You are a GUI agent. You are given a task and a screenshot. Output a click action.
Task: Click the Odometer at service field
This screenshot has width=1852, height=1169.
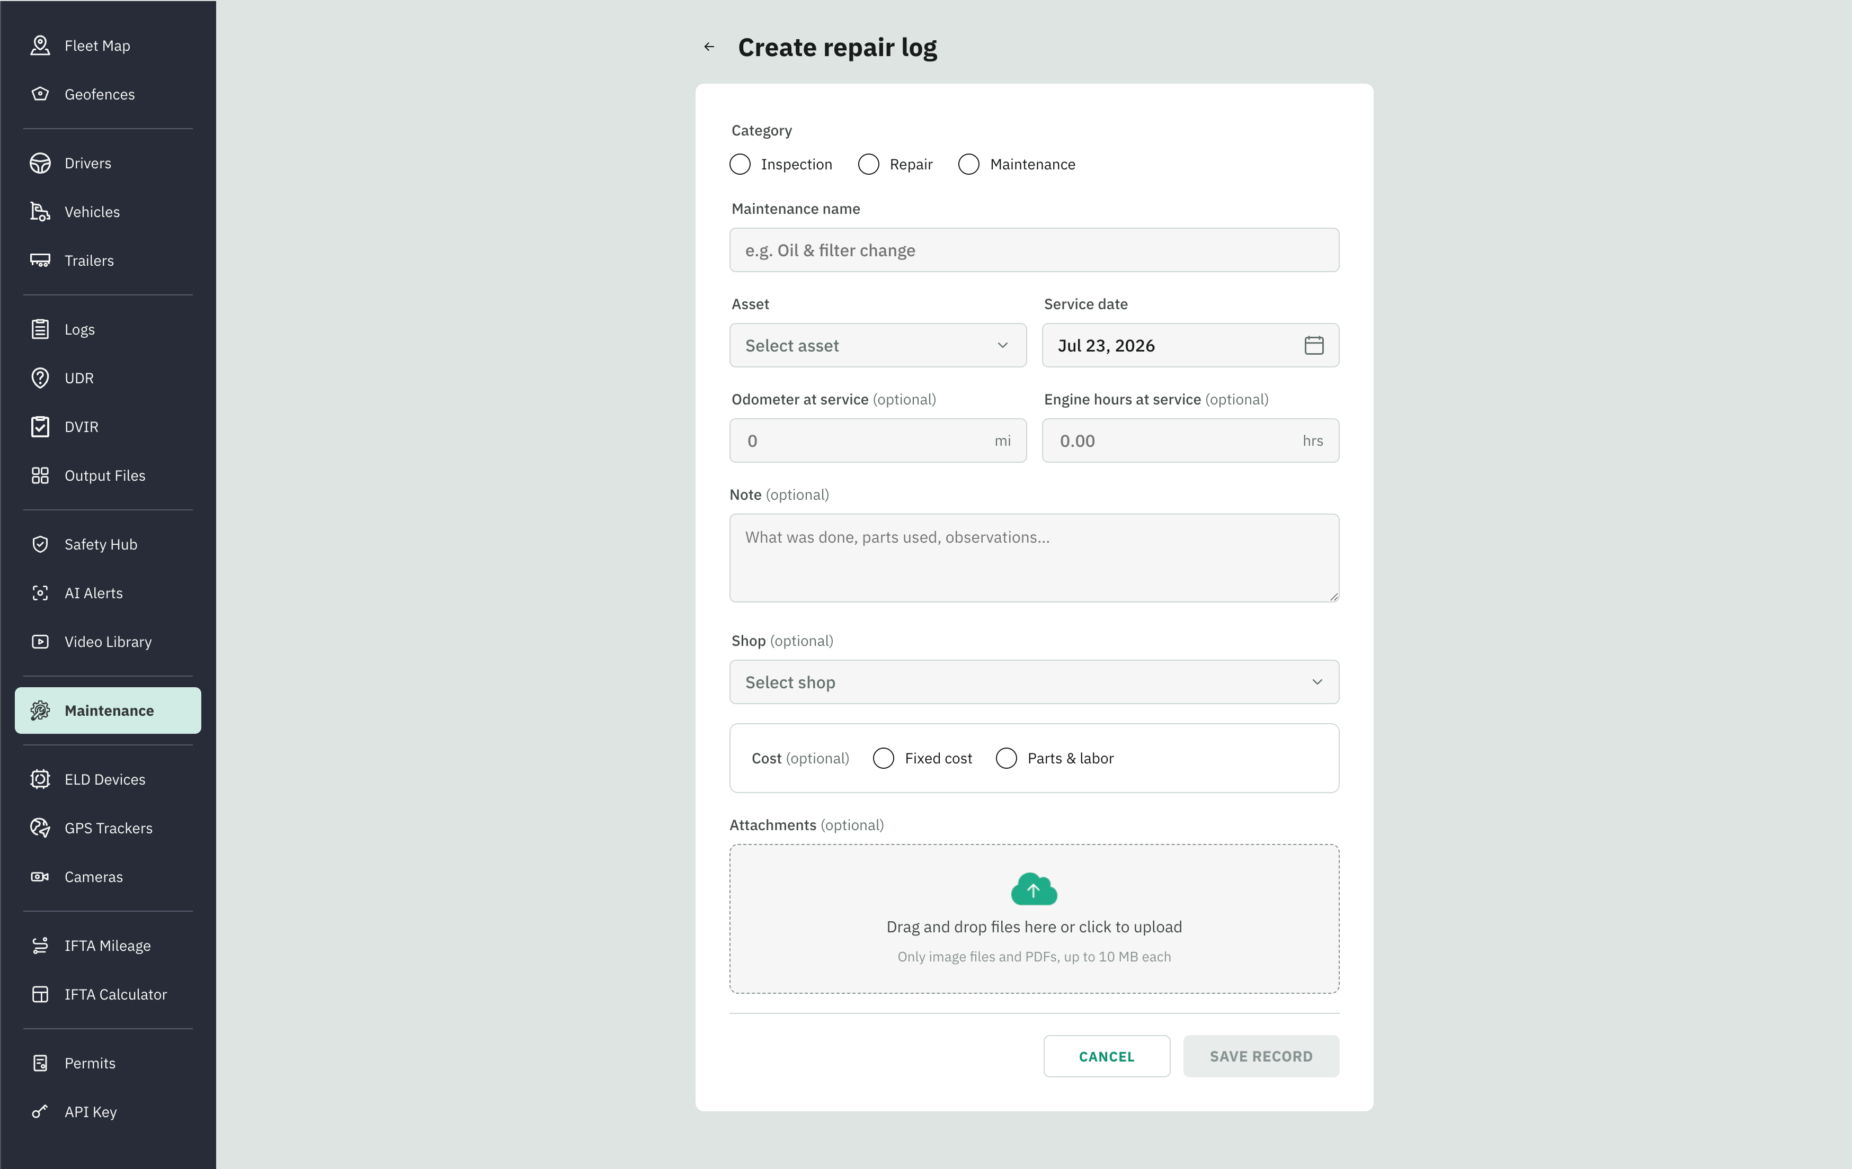tap(878, 440)
